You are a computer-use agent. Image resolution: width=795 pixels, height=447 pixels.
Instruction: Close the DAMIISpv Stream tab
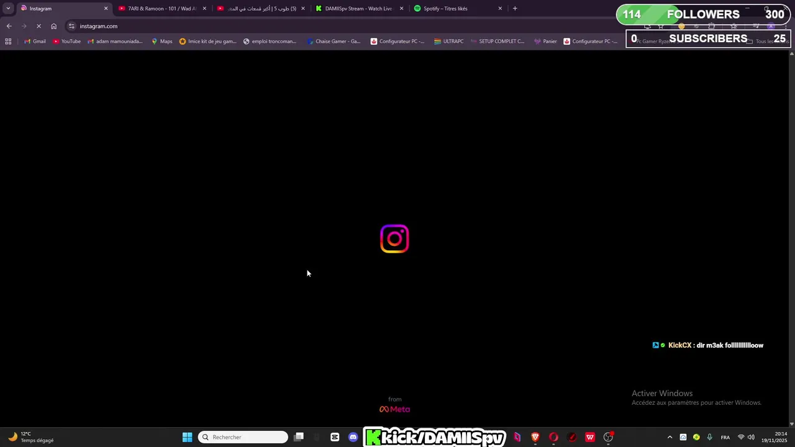[x=401, y=9]
